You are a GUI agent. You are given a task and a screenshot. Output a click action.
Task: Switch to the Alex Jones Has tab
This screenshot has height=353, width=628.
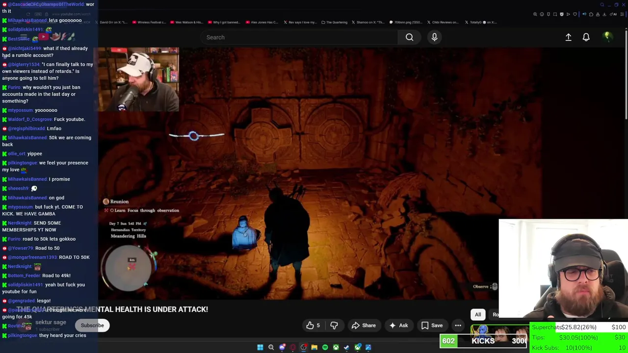pos(261,22)
